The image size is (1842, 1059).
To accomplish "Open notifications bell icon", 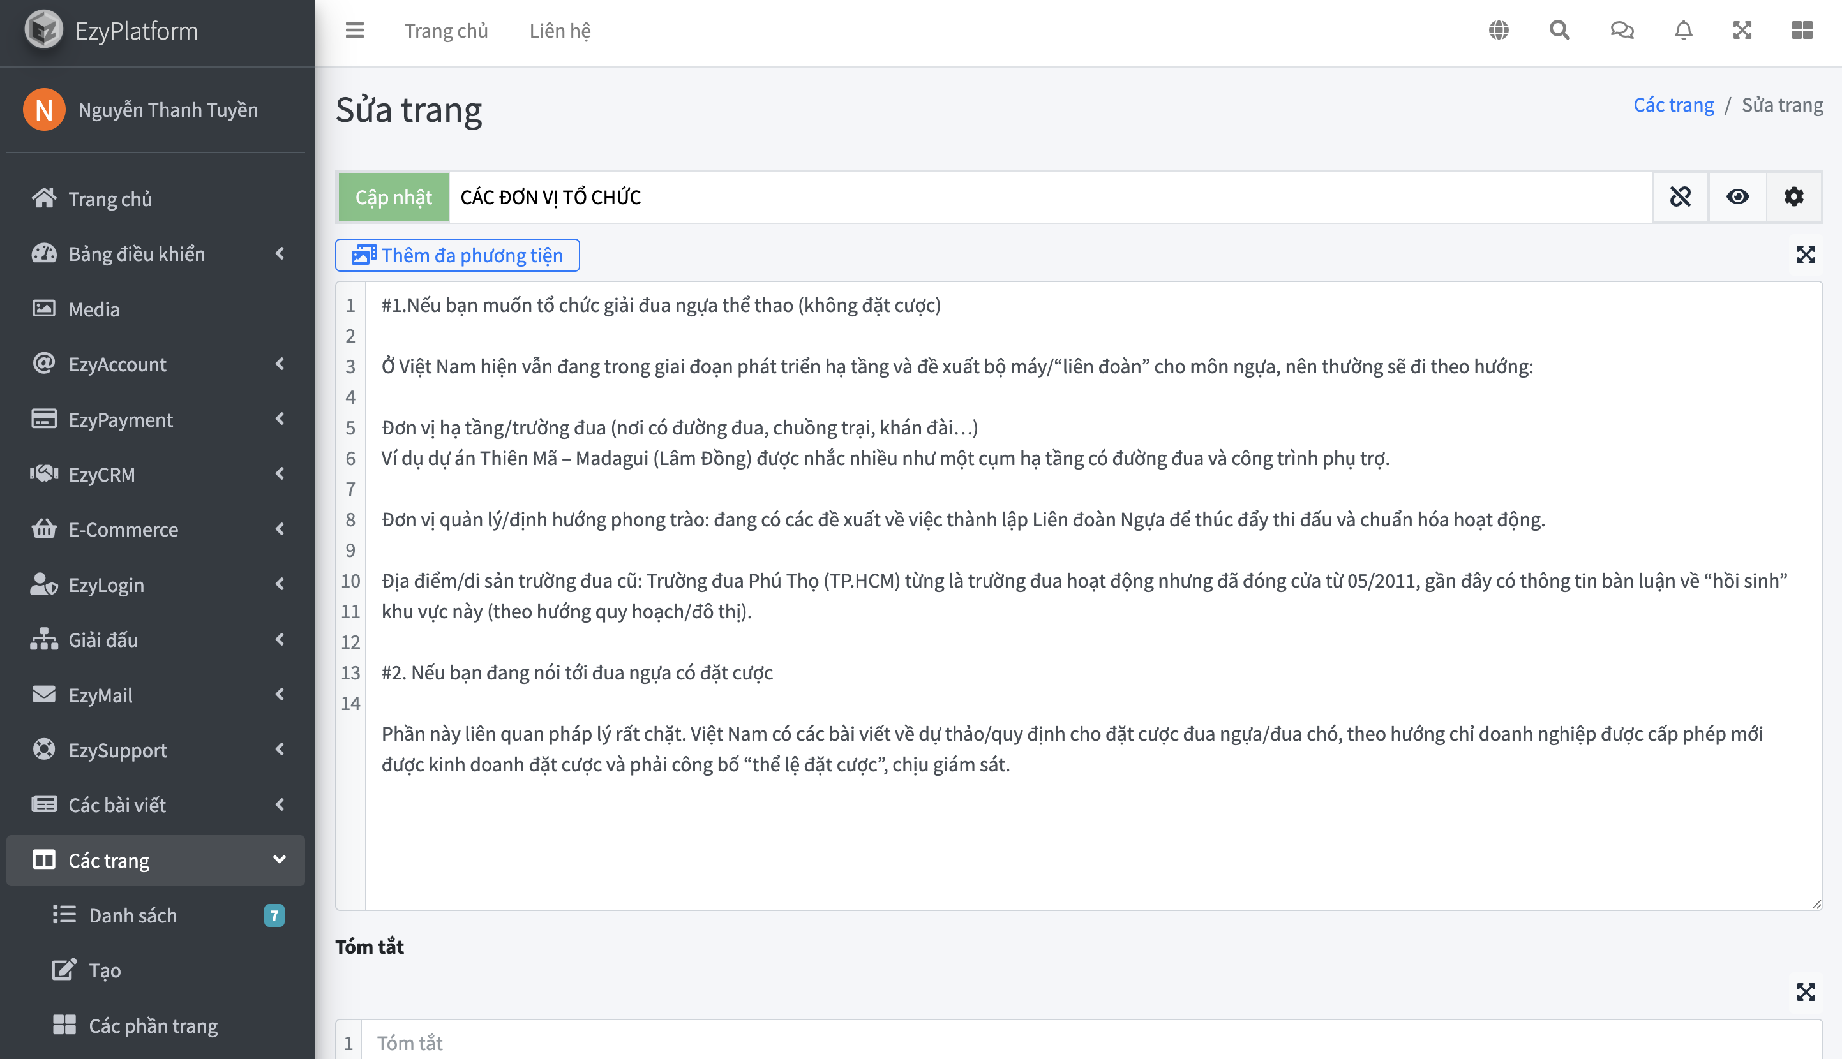I will [x=1682, y=31].
